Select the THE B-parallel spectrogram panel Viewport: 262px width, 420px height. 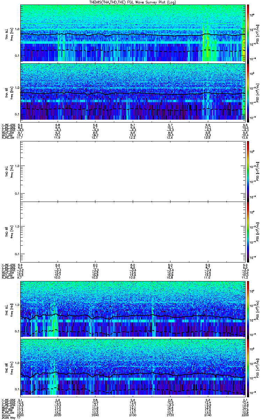click(132, 367)
